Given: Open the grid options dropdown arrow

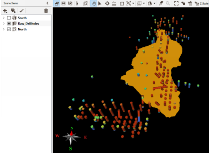Looking at the screenshot, I should 144,3.
